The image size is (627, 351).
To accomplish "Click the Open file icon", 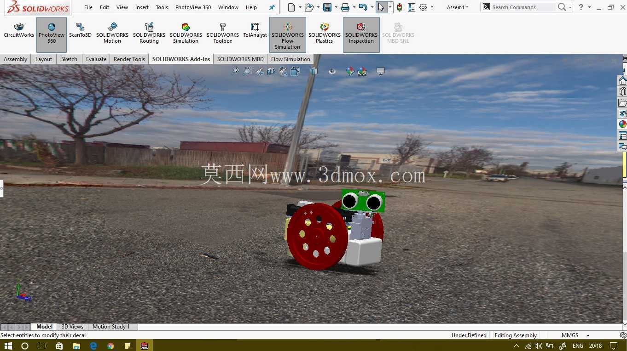I will (309, 7).
